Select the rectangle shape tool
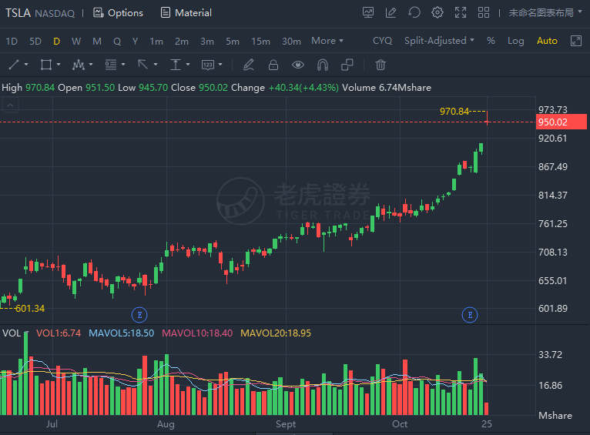The image size is (590, 435). click(46, 65)
